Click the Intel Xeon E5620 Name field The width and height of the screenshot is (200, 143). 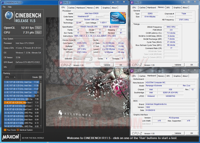point(91,13)
